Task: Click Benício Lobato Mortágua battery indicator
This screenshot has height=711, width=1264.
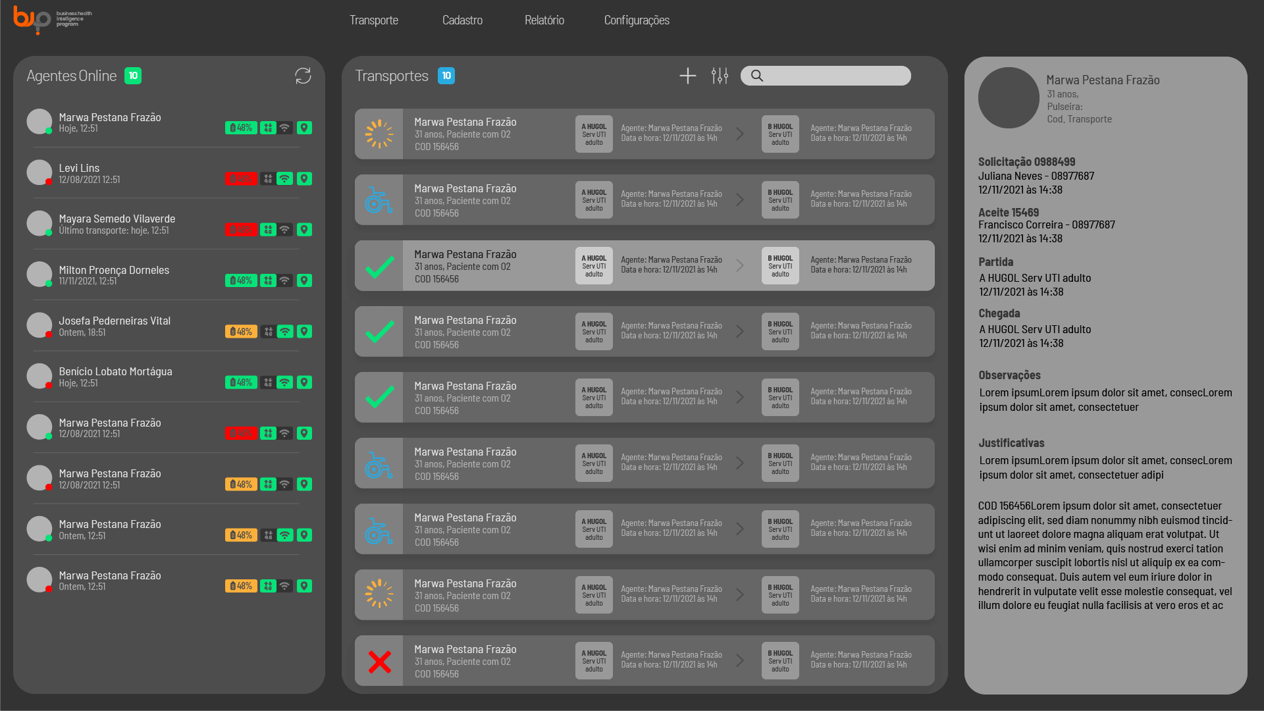Action: 241,382
